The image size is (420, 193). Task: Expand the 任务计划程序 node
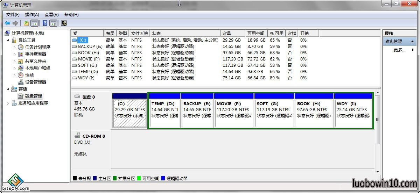pyautogui.click(x=14, y=47)
